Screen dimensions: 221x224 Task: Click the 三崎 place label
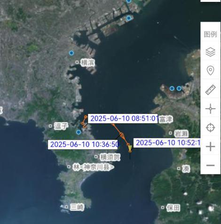[77, 207]
